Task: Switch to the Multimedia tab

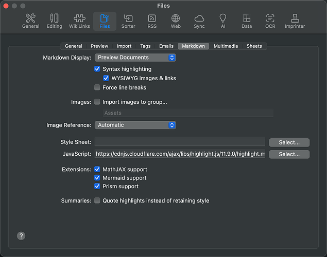Action: 226,46
